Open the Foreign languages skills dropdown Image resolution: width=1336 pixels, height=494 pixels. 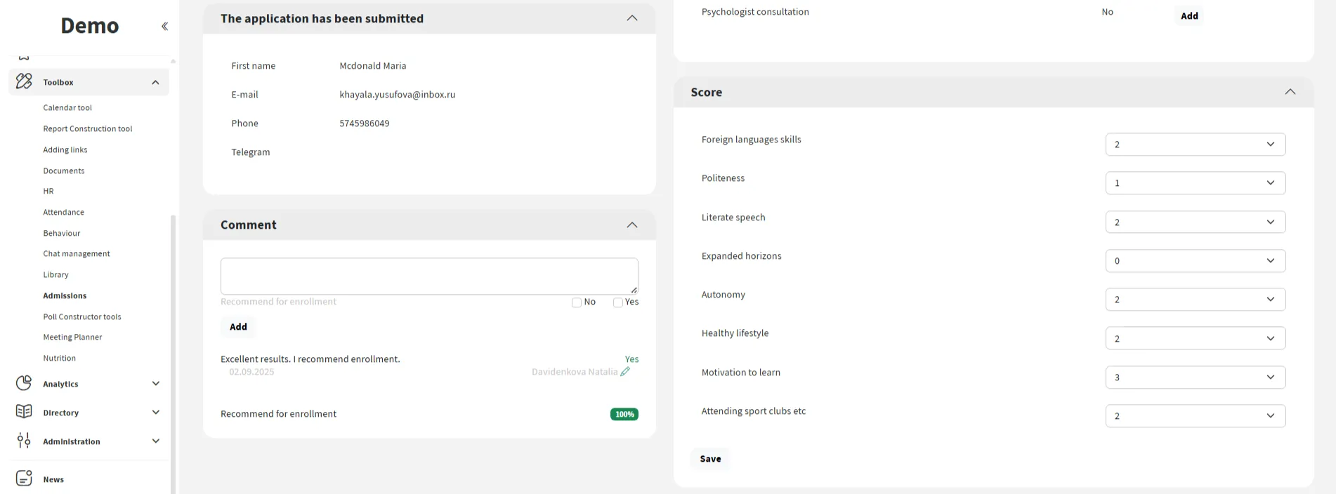click(1195, 145)
